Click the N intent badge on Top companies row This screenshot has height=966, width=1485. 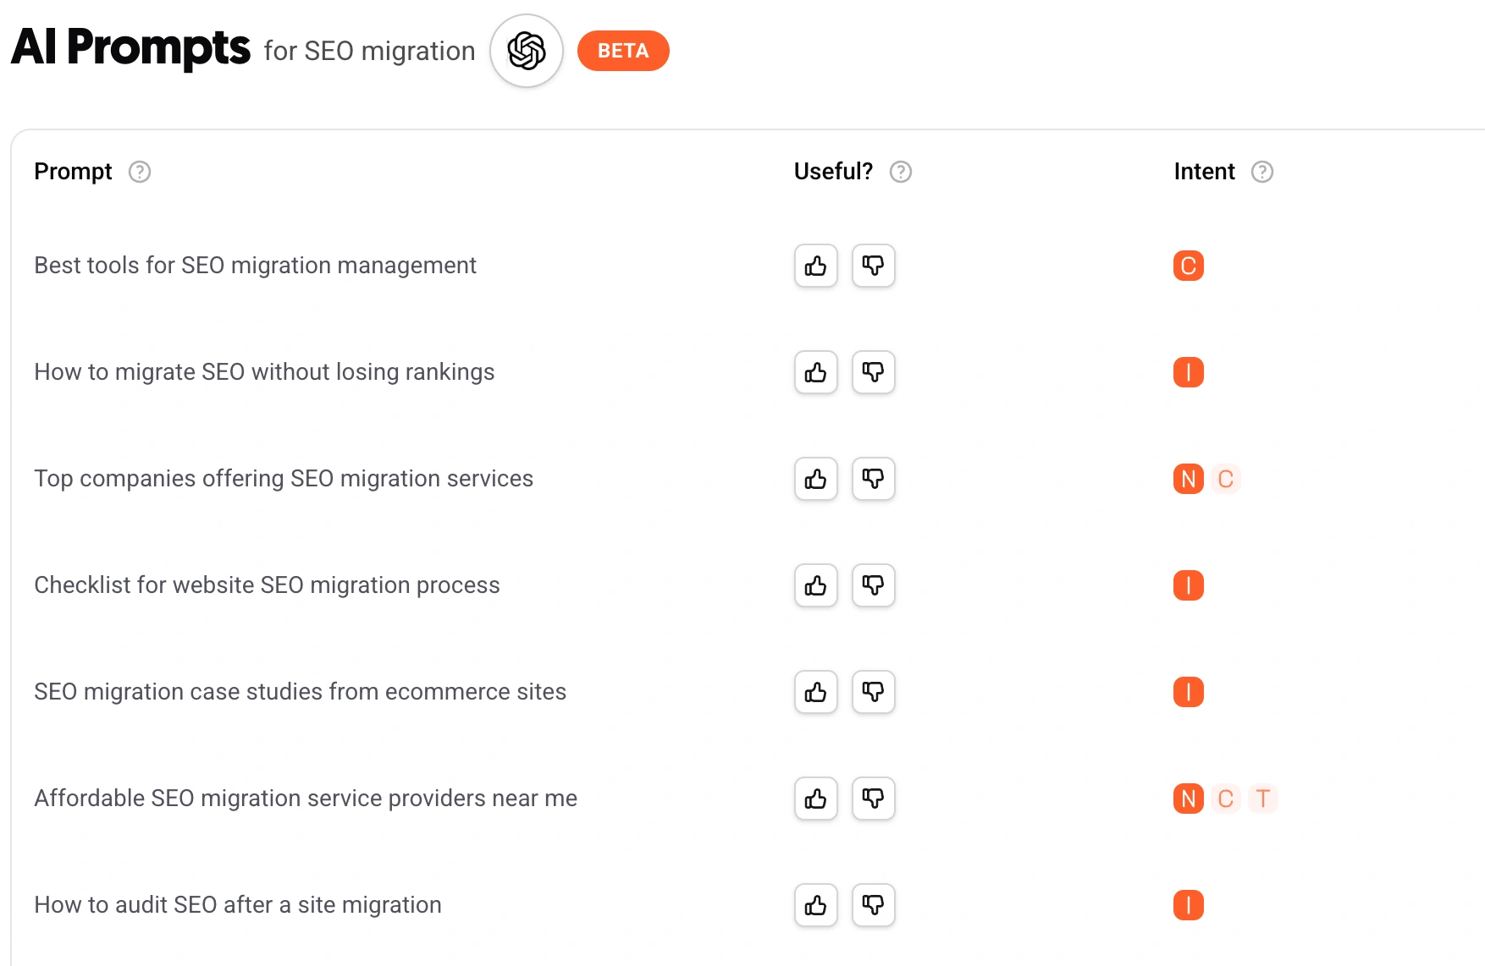(x=1188, y=480)
